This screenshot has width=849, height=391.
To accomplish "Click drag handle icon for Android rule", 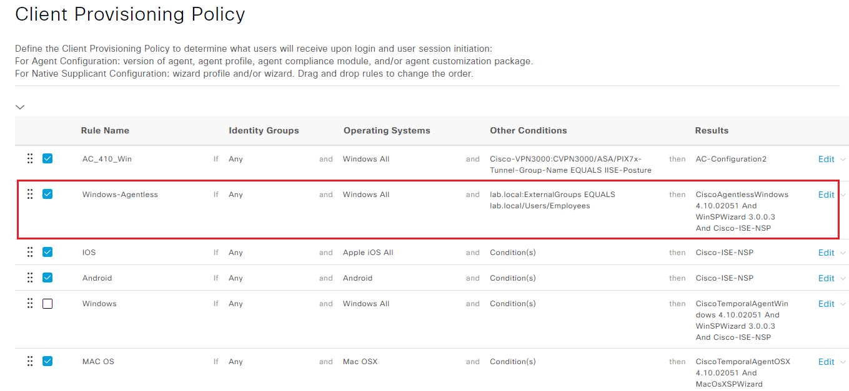I will (x=30, y=278).
